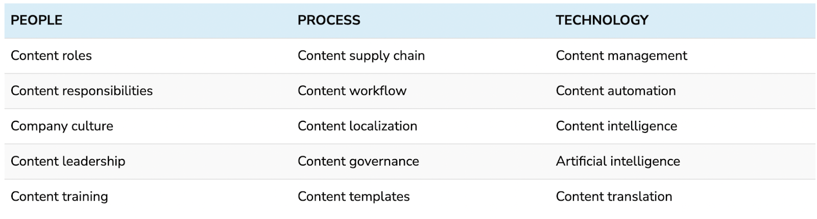Click Company culture in the table

[x=62, y=126]
